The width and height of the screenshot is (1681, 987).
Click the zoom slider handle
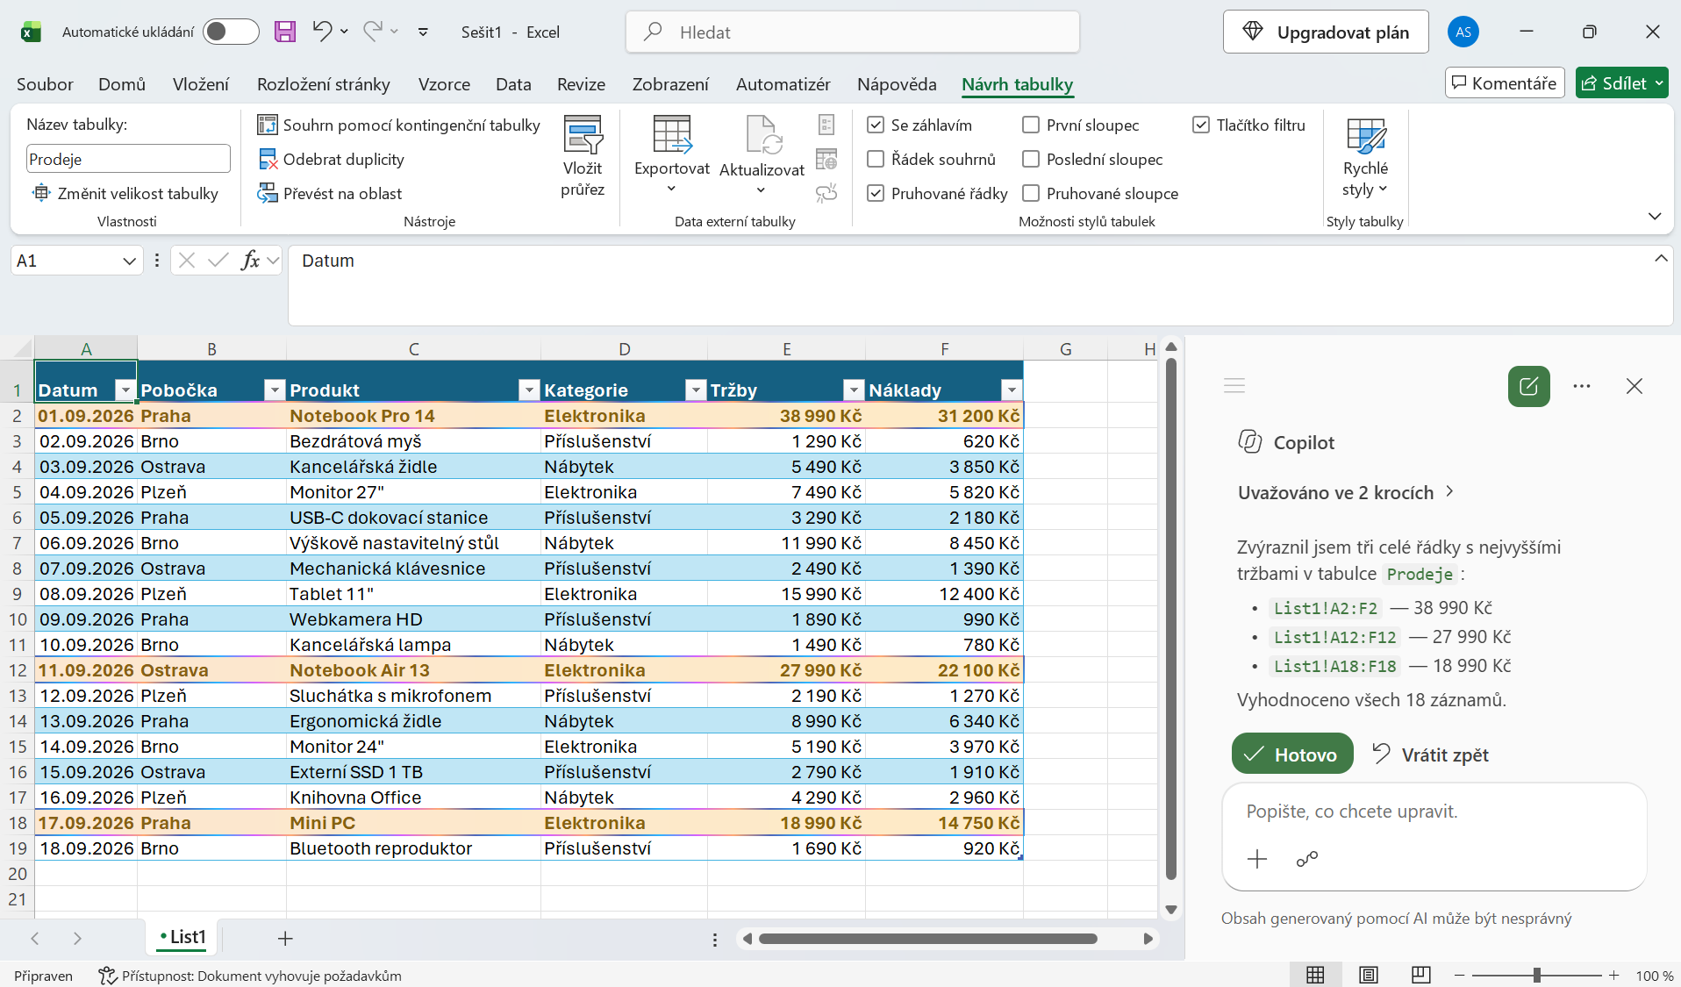[x=1536, y=975]
